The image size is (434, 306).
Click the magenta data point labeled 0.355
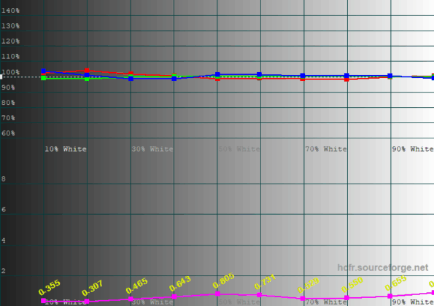pyautogui.click(x=43, y=300)
